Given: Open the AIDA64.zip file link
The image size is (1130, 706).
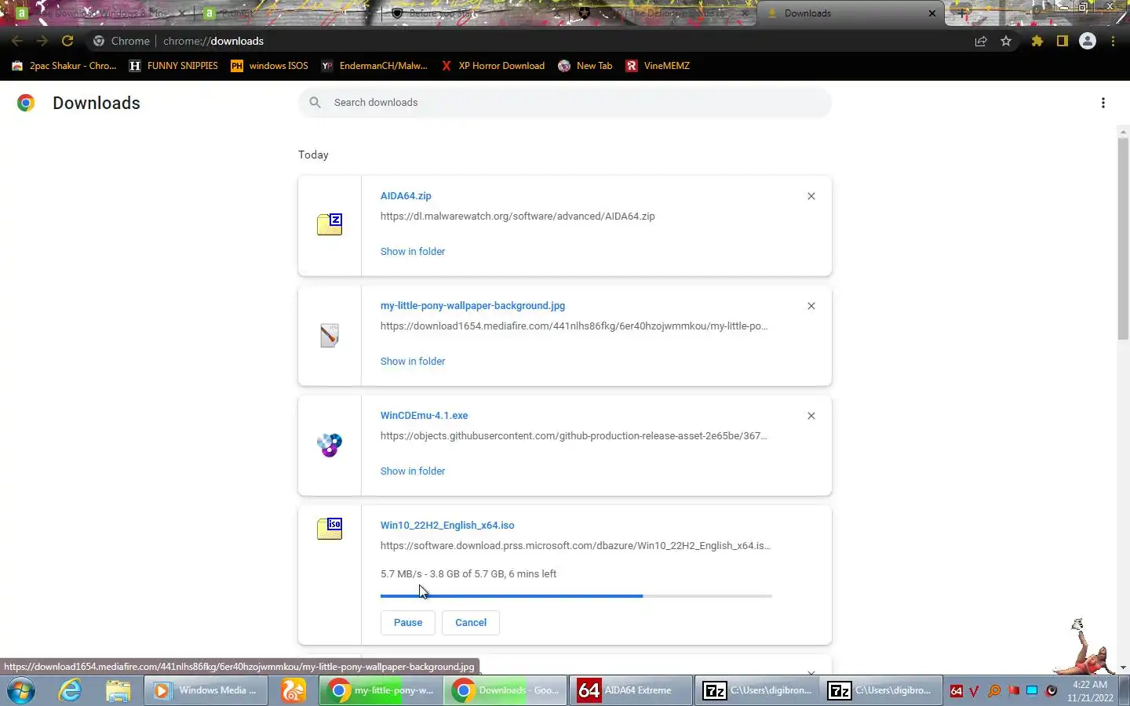Looking at the screenshot, I should point(406,196).
